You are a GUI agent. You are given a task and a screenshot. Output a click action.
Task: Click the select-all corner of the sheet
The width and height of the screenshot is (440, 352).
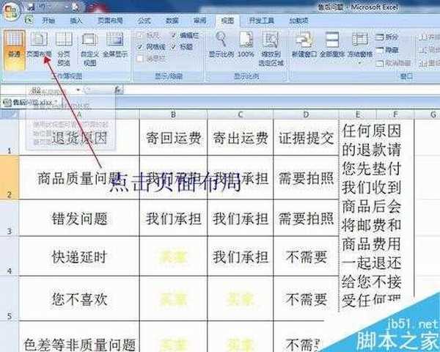[10, 114]
